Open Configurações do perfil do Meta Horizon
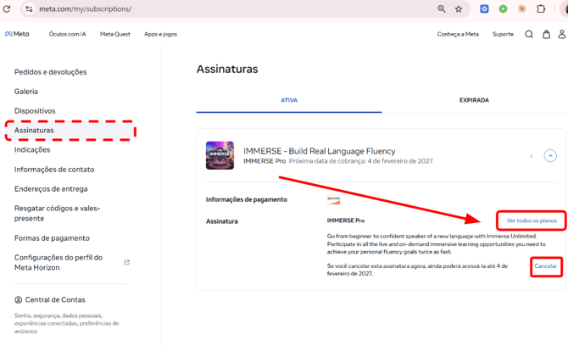 pos(58,262)
